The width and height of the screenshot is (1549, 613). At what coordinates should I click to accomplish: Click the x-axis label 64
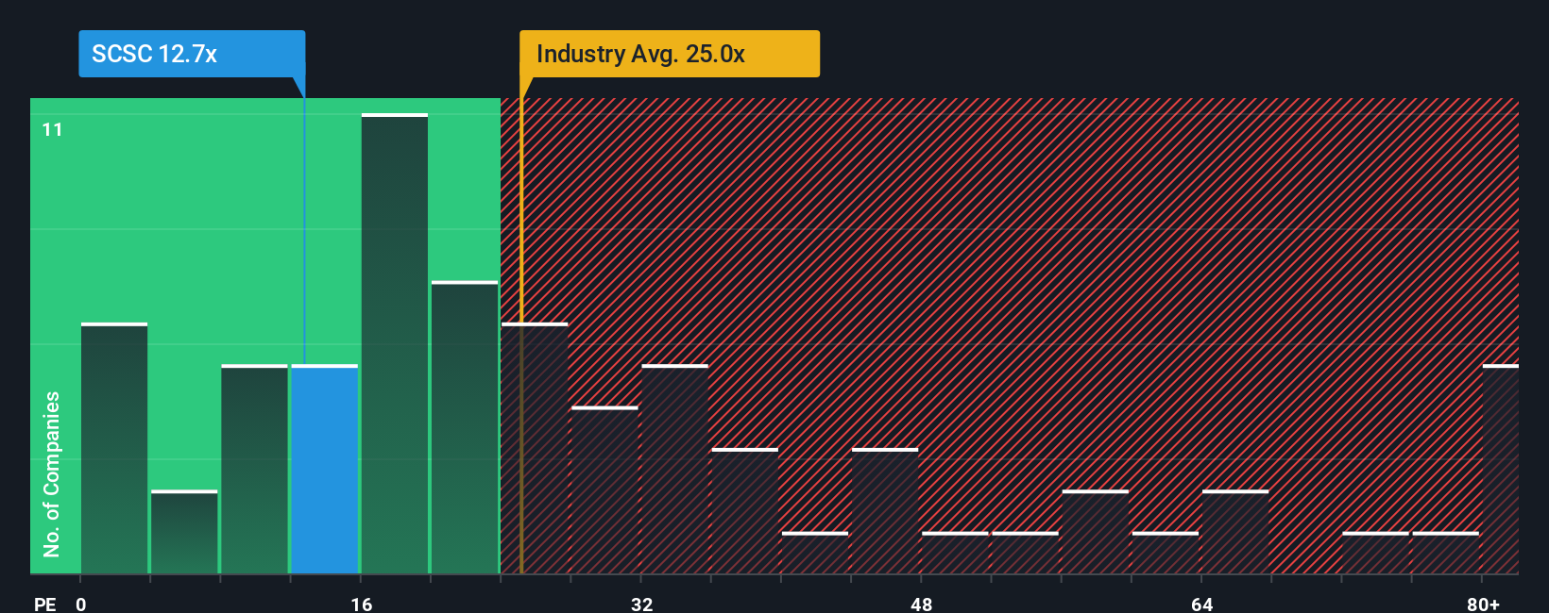(x=1202, y=604)
